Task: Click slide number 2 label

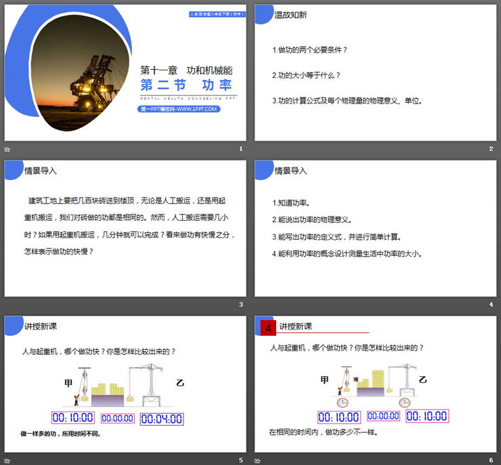Action: 491,148
